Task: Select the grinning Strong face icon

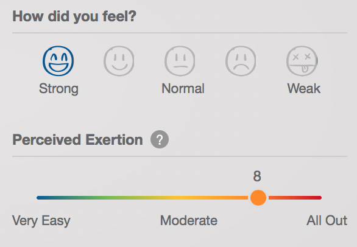Action: pyautogui.click(x=58, y=61)
